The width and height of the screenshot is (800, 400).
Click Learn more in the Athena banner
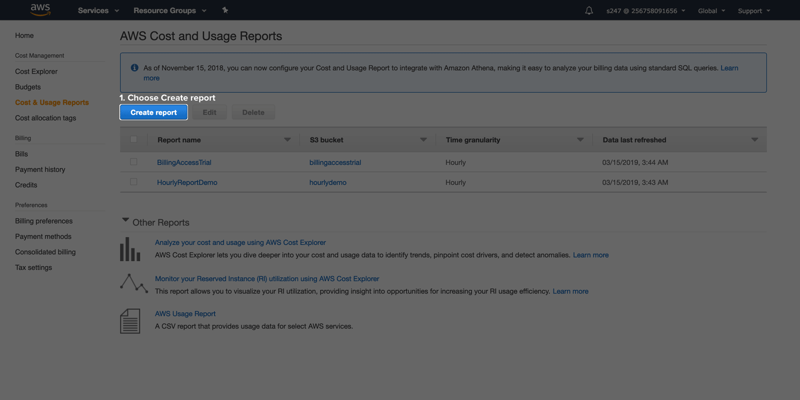click(x=729, y=68)
